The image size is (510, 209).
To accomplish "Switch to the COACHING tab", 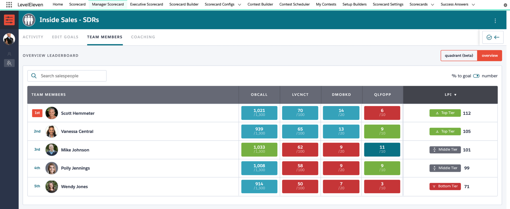I will [x=143, y=37].
